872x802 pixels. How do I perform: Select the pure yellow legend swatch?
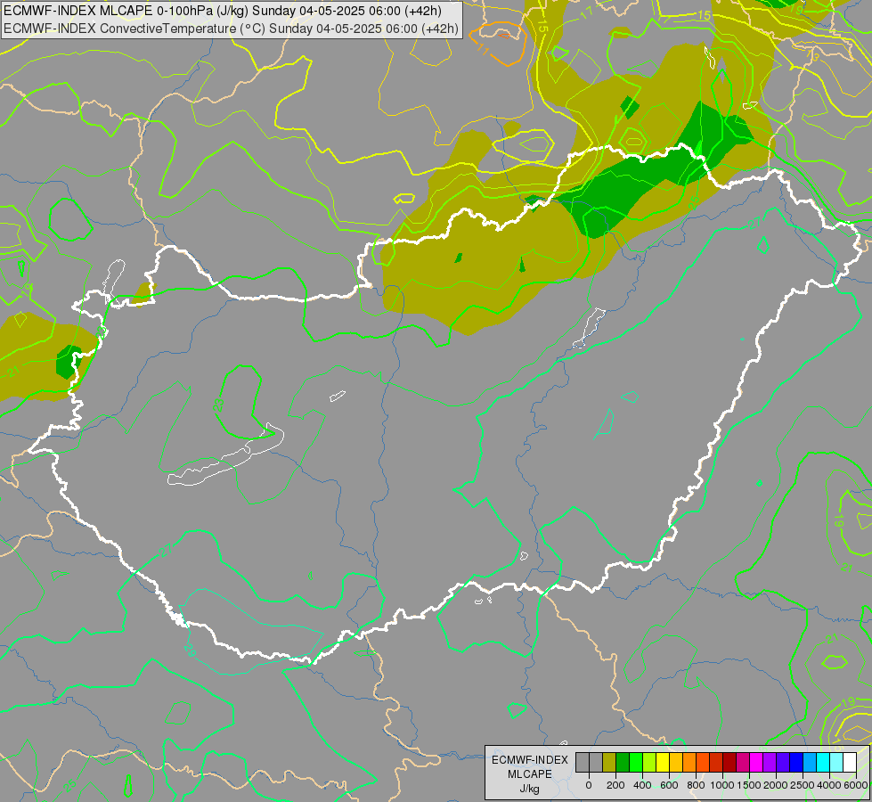[x=663, y=763]
